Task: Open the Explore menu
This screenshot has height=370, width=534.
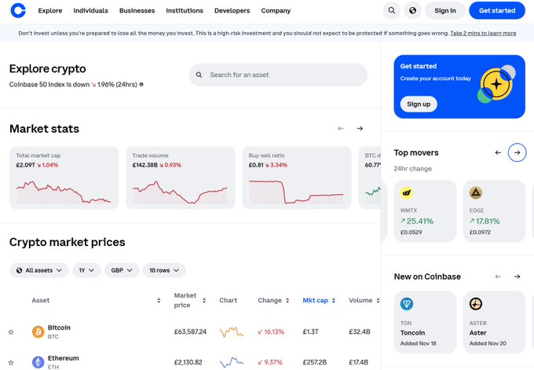Action: click(50, 11)
